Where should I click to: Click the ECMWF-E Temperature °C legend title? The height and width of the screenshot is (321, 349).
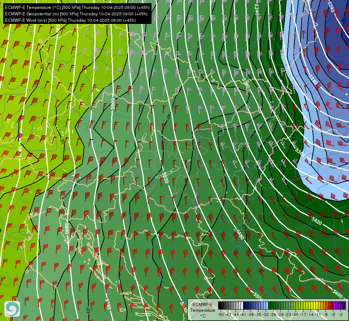[203, 310]
